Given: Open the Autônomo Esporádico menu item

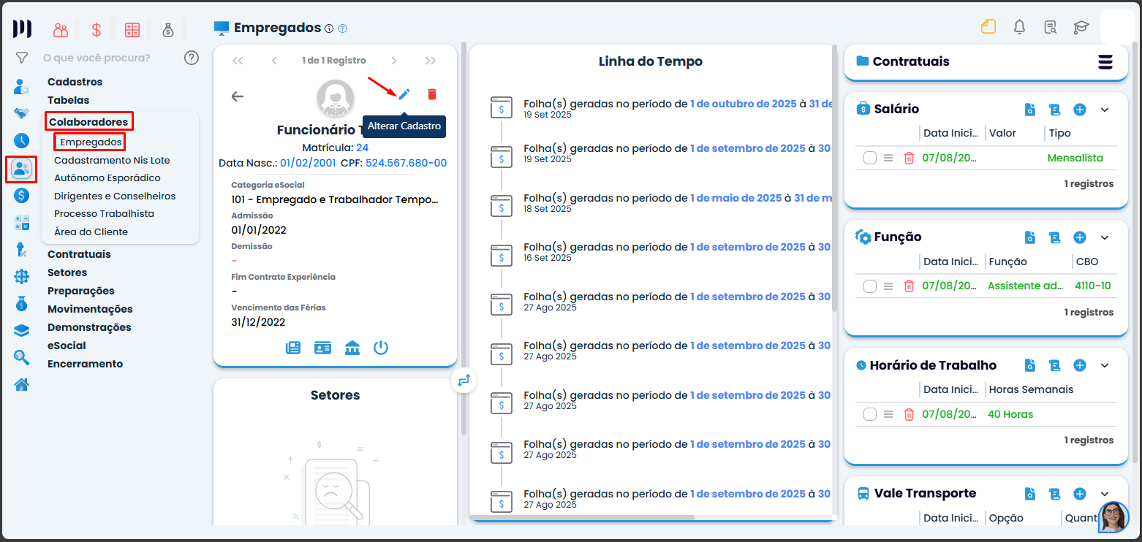Looking at the screenshot, I should click(x=107, y=178).
